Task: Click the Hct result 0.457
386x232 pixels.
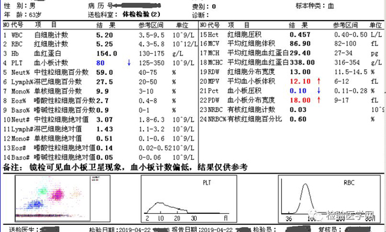Action: pos(300,35)
